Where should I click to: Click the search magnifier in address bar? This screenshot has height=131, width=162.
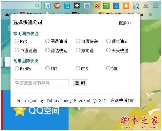pos(37,6)
